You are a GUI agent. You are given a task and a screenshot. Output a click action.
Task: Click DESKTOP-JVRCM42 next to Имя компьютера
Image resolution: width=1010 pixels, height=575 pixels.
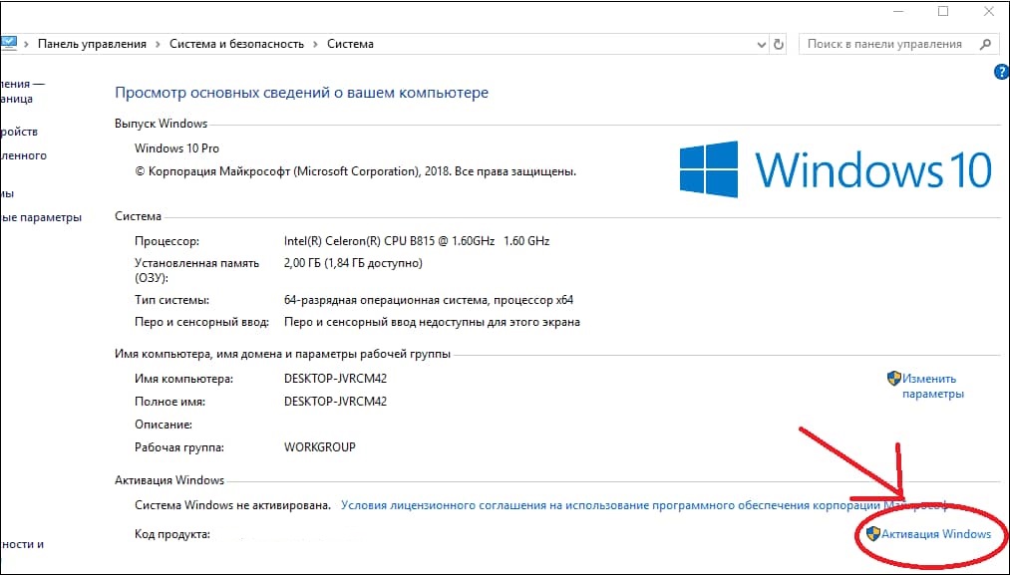(x=335, y=379)
